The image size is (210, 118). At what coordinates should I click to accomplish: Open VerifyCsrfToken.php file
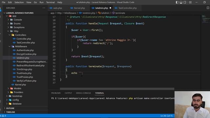[x=26, y=81]
